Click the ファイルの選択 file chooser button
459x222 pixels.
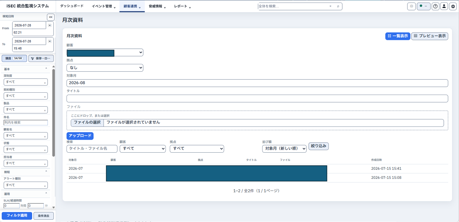click(x=87, y=122)
